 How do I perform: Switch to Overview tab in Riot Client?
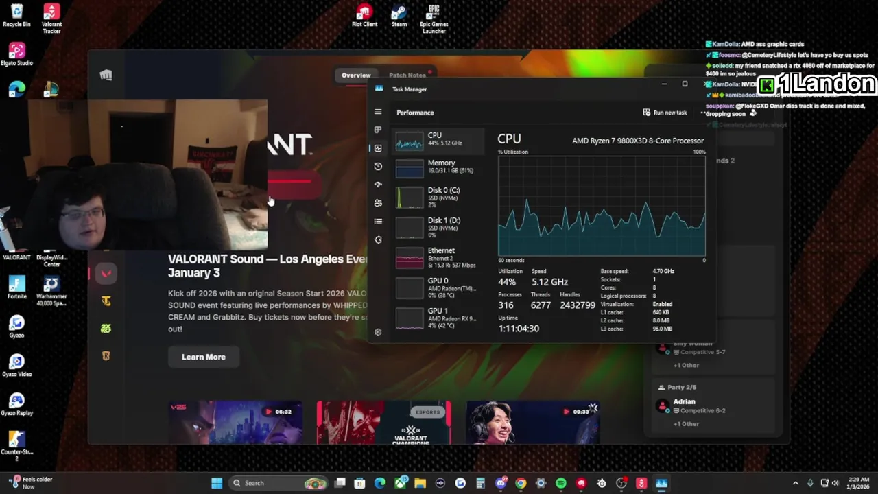click(x=356, y=75)
